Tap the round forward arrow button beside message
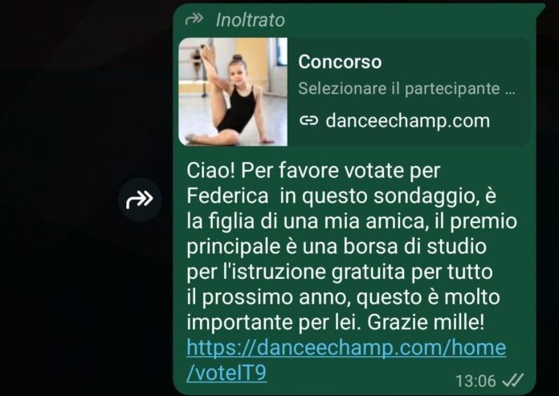 140,200
